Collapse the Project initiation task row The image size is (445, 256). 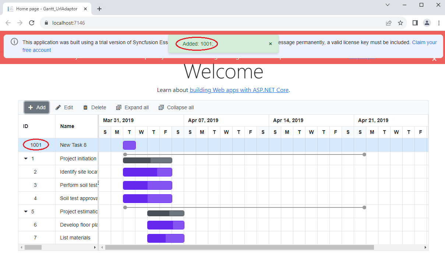click(25, 158)
